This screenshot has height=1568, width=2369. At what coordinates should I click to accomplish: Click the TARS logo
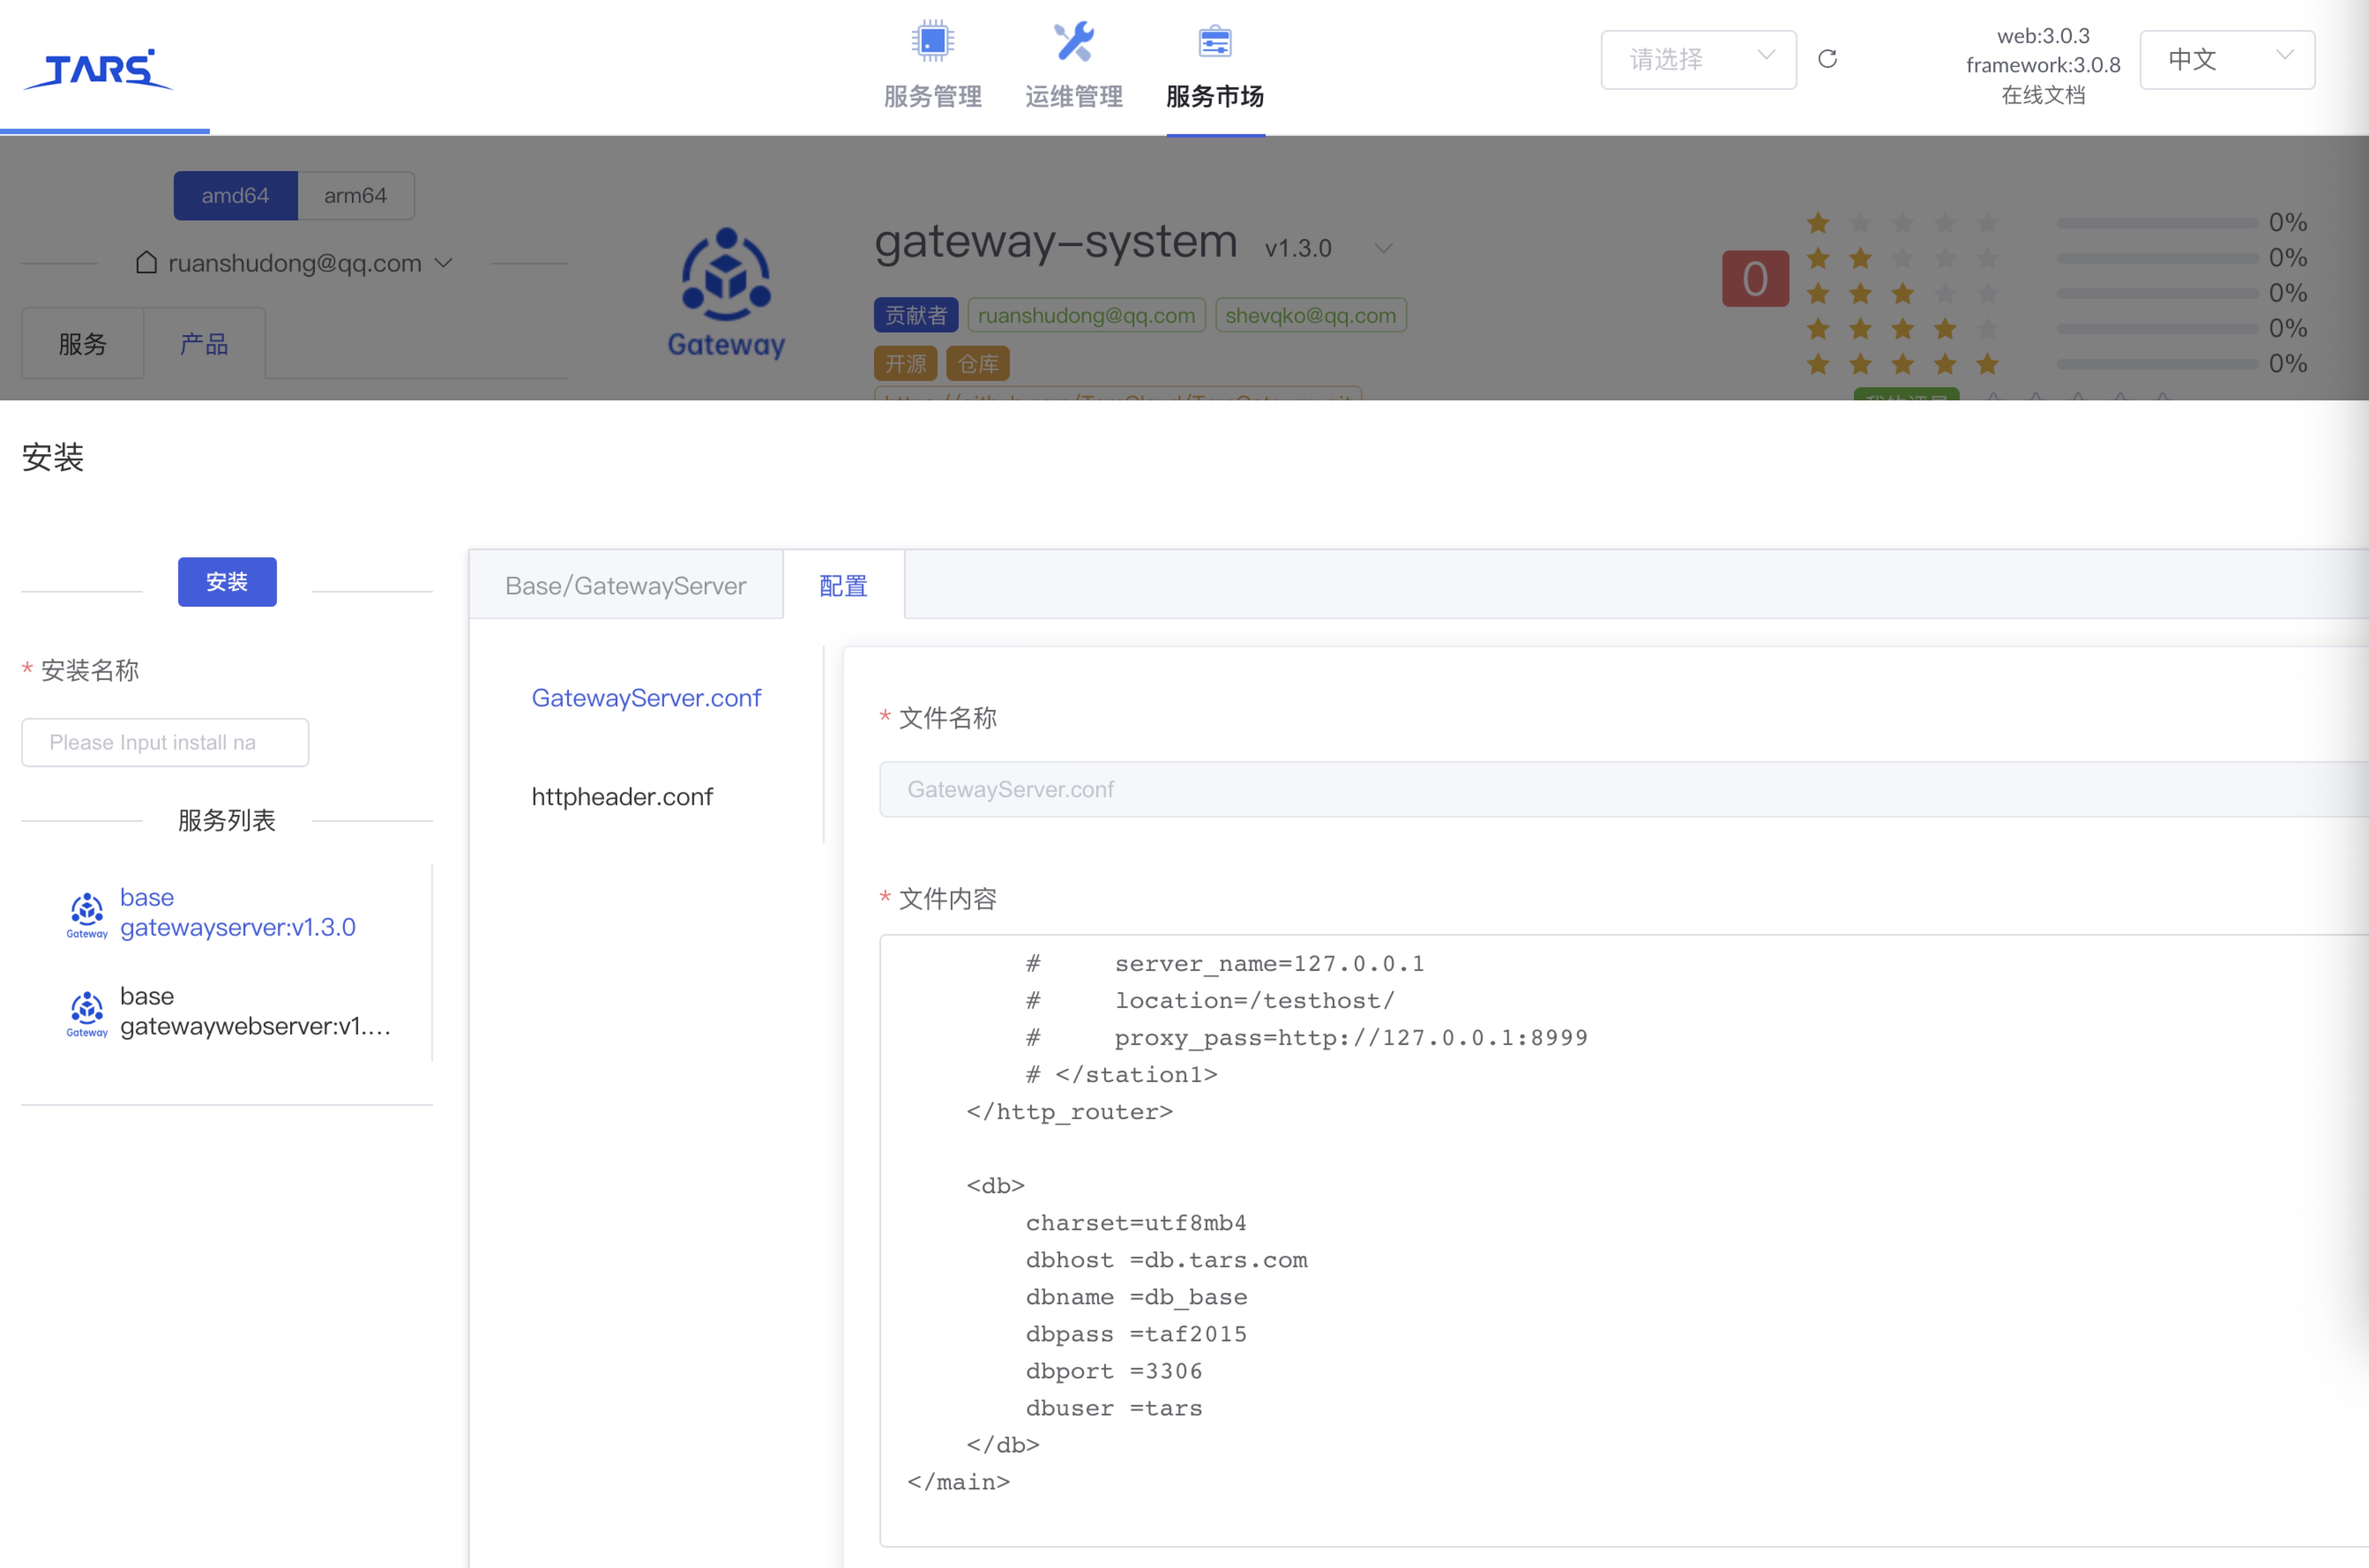(98, 69)
